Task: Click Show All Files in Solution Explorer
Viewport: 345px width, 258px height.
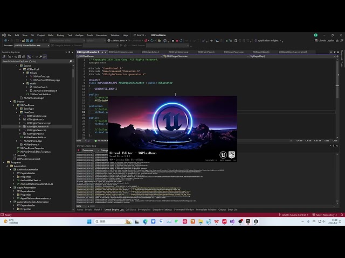Action: 24,57
